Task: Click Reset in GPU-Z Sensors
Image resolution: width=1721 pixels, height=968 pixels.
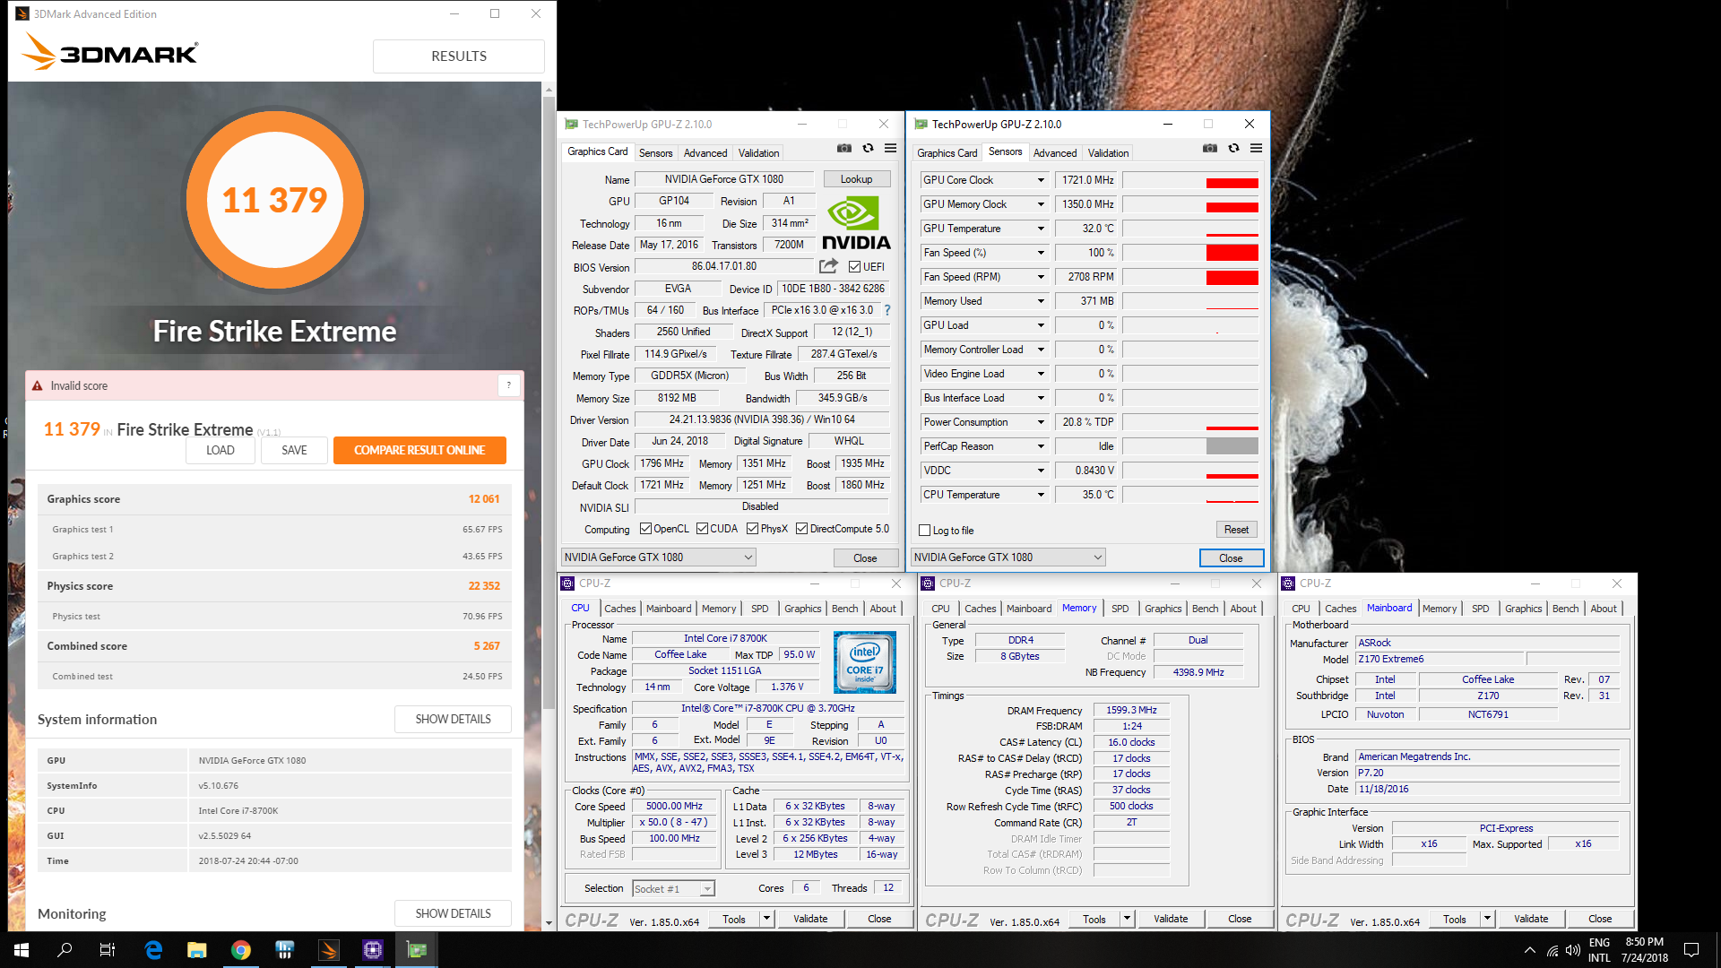Action: point(1236,530)
